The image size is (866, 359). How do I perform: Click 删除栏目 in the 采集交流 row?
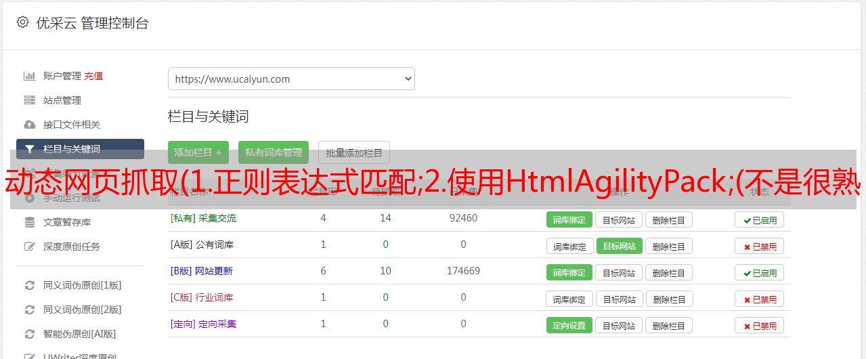point(669,219)
